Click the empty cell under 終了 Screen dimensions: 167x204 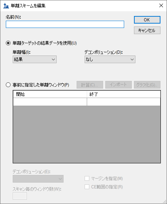point(123,102)
